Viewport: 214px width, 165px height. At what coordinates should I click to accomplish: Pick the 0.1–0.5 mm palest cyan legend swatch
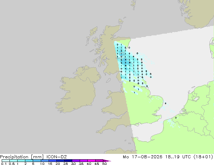6,161
